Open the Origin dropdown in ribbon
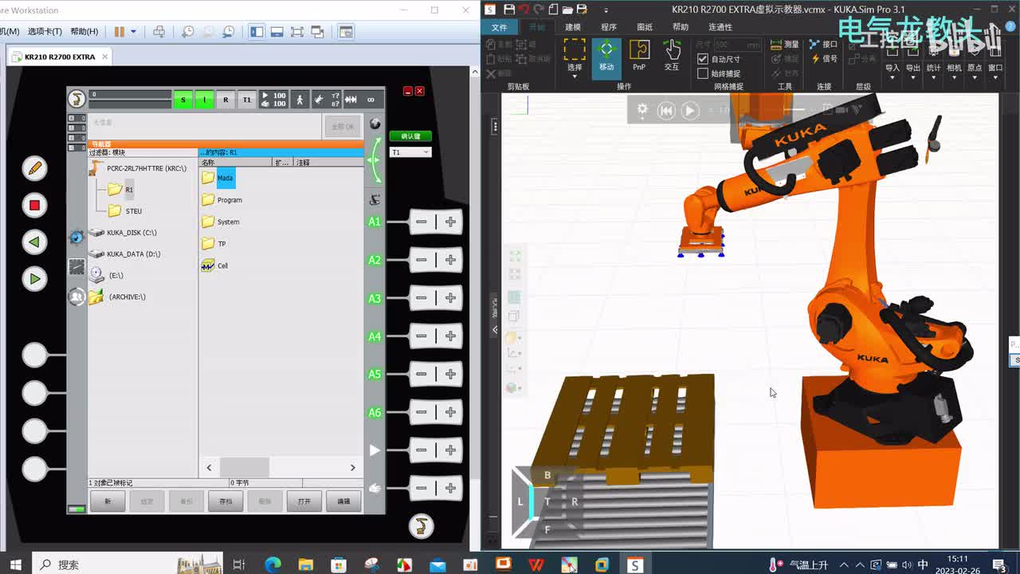The image size is (1020, 574). coord(975,77)
